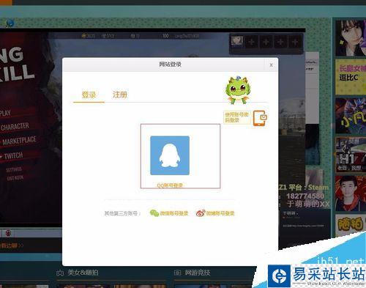
Task: Click the orange link with arrows below video
Action: click(12, 245)
